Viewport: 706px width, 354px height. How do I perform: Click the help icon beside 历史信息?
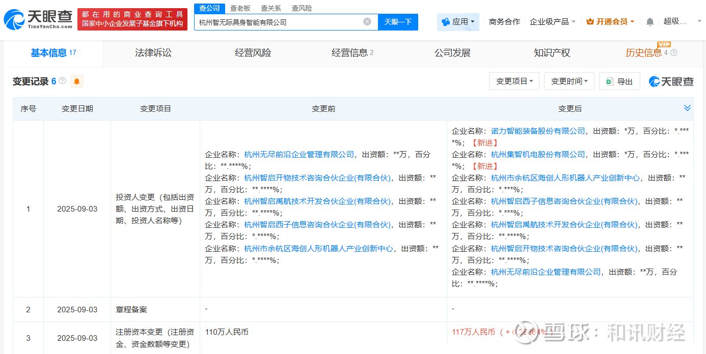pyautogui.click(x=674, y=53)
